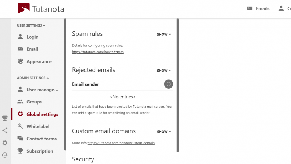291x164 pixels.
Task: Click the person icon in top bar
Action: (281, 8)
